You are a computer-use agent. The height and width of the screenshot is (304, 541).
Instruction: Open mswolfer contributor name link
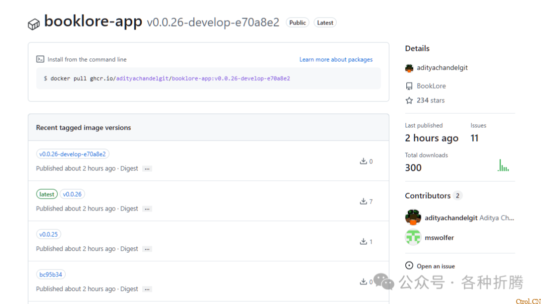pyautogui.click(x=439, y=237)
